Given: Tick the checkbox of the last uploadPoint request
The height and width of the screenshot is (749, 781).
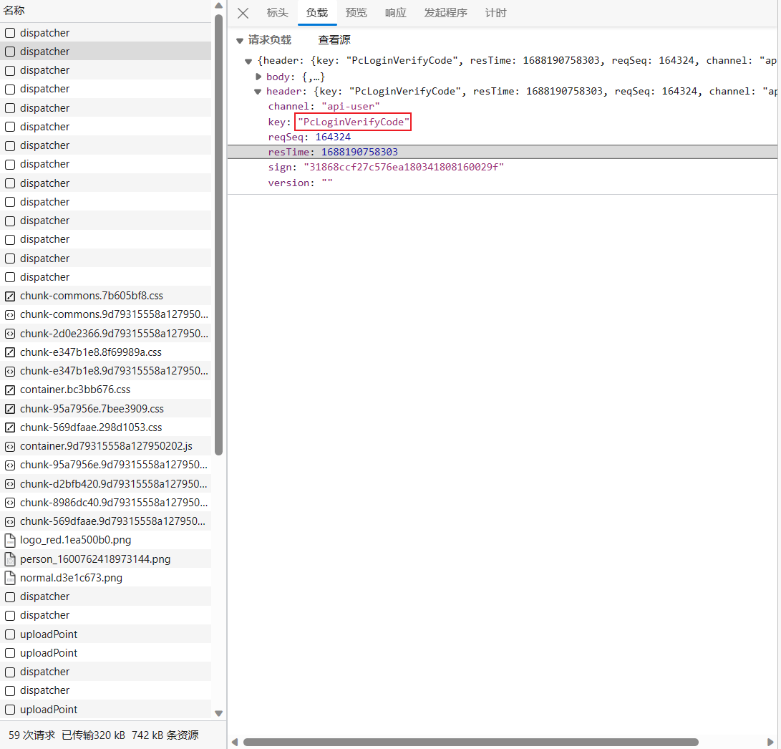Looking at the screenshot, I should (x=10, y=710).
